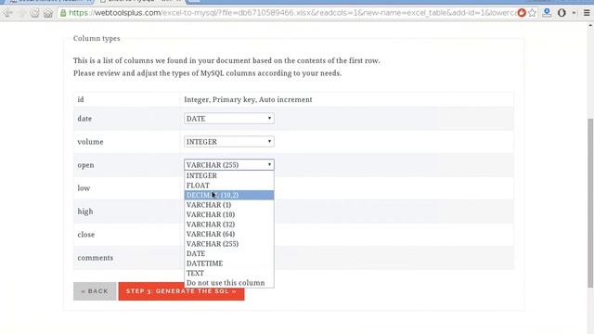Click the red adblock icon in address bar
The width and height of the screenshot is (594, 334).
pyautogui.click(x=522, y=13)
